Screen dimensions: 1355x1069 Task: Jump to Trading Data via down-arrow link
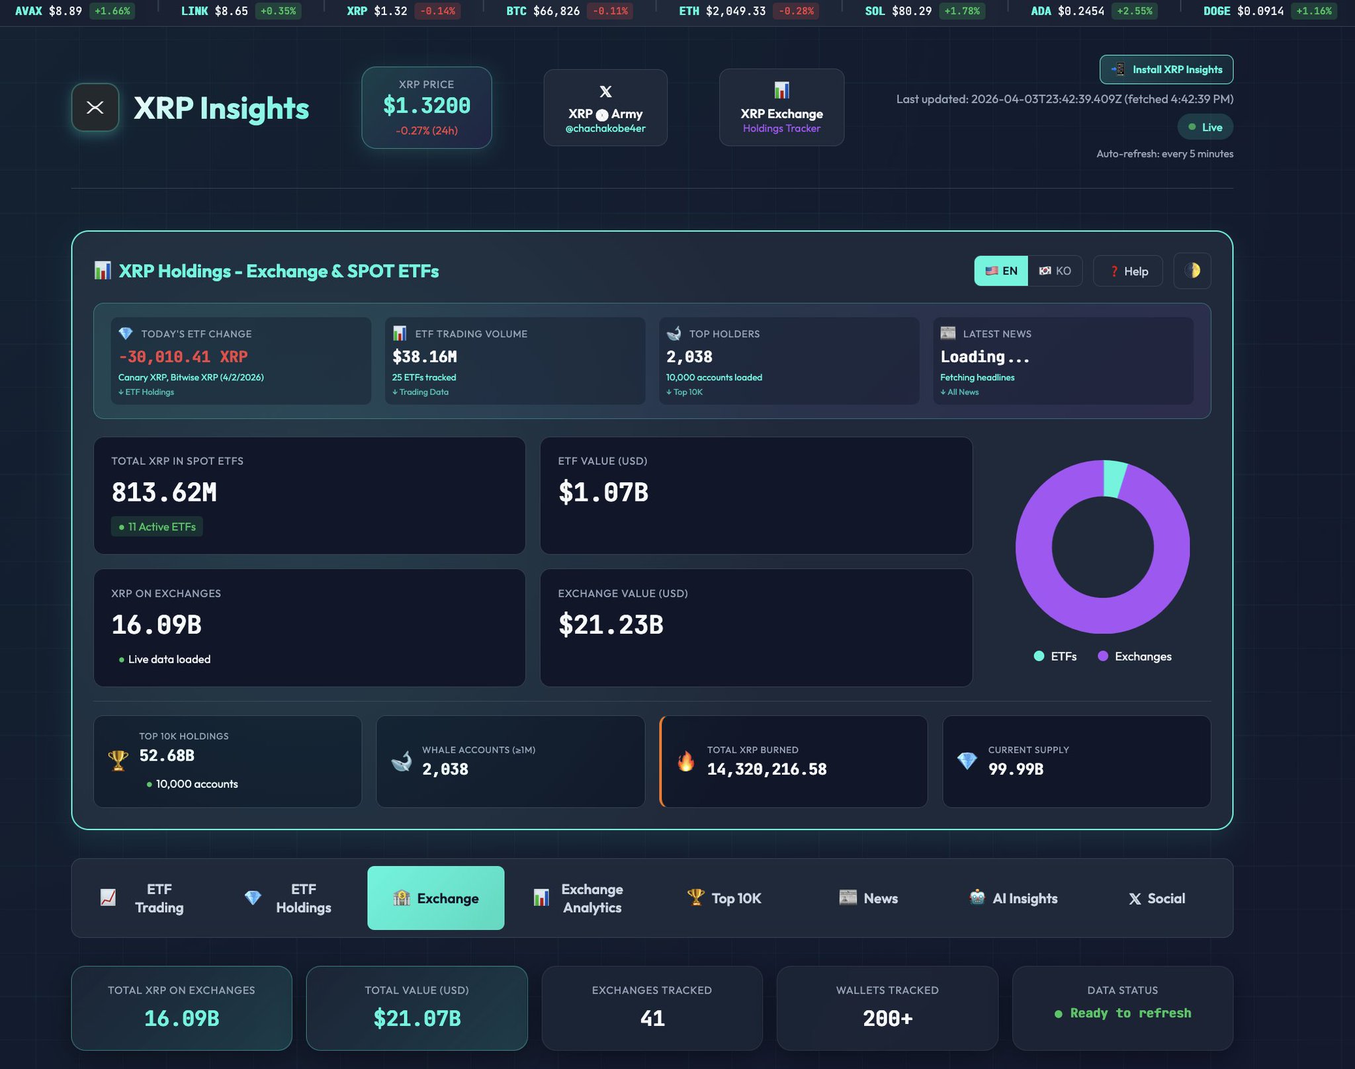click(x=420, y=392)
